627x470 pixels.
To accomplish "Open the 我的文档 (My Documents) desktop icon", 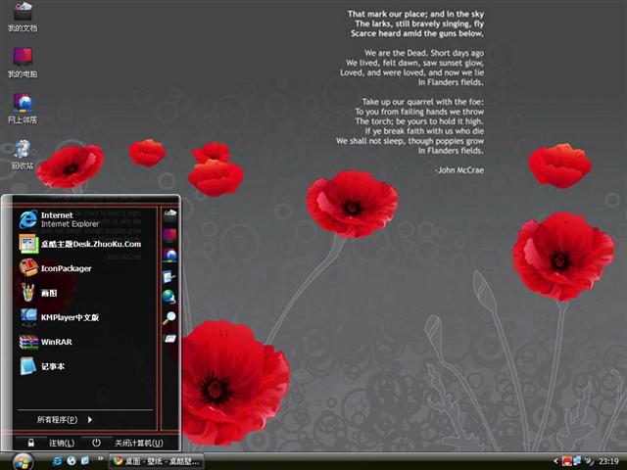I will [x=22, y=16].
